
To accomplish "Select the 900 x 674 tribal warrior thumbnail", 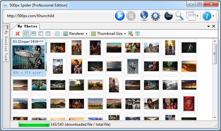I will (x=29, y=57).
